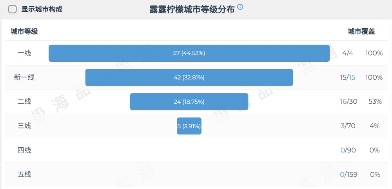Open the blue 15 link in 新一线 coverage
Viewport: 392px width, 189px height.
coord(352,77)
